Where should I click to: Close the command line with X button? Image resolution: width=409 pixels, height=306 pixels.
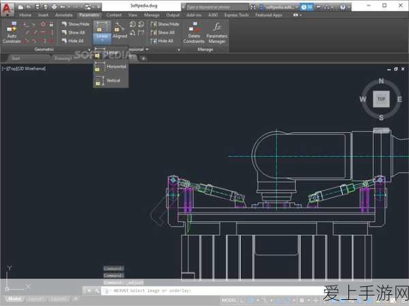coord(89,290)
